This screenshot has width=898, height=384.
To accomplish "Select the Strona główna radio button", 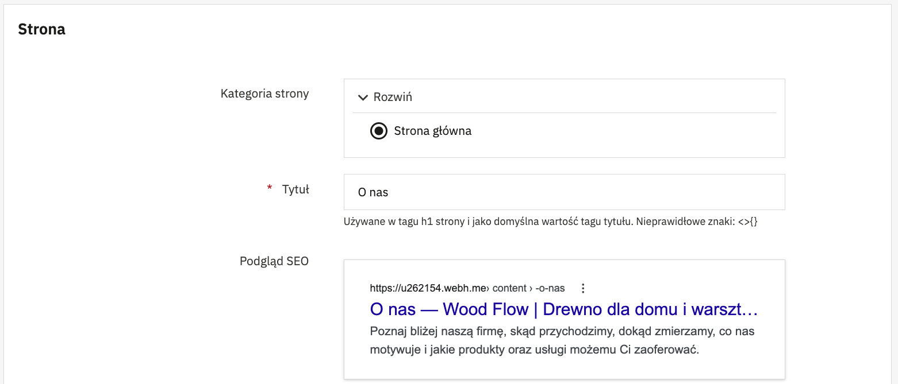I will (x=378, y=131).
